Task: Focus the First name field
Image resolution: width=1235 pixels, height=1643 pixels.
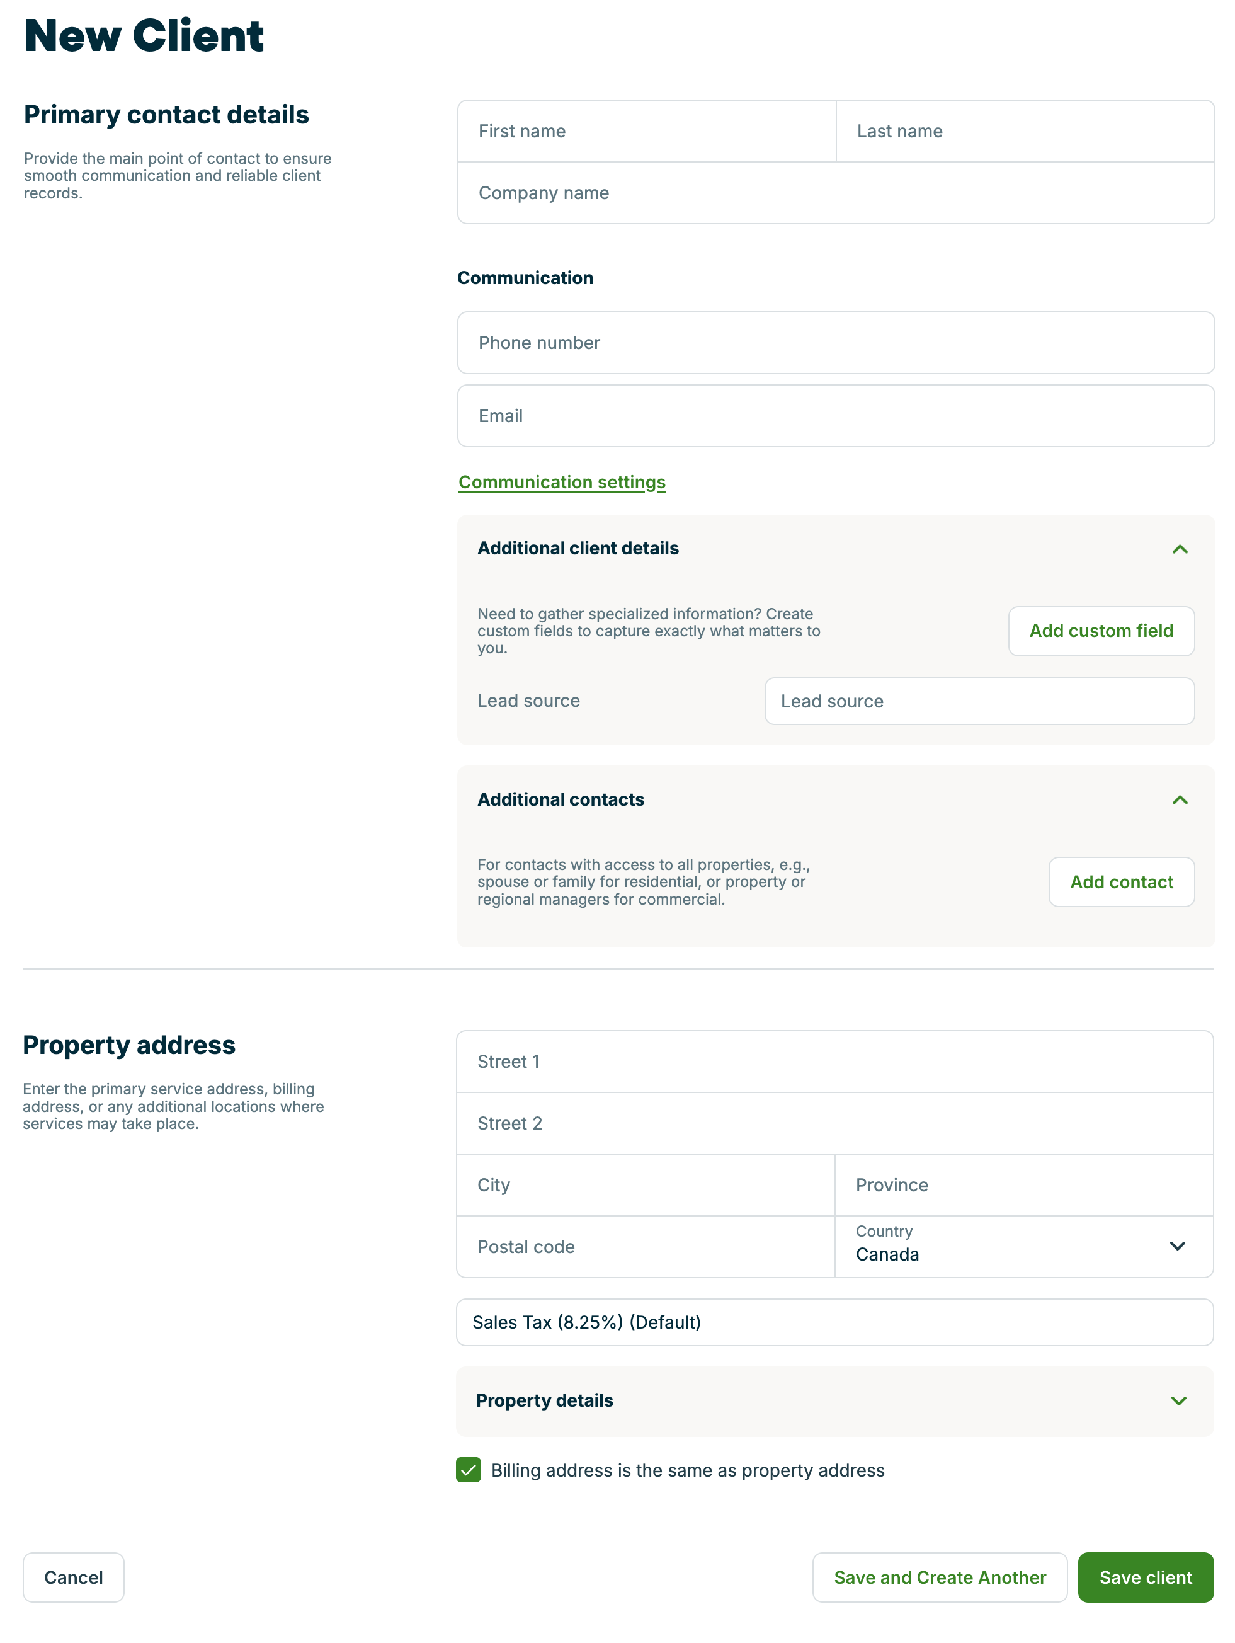Action: tap(646, 132)
